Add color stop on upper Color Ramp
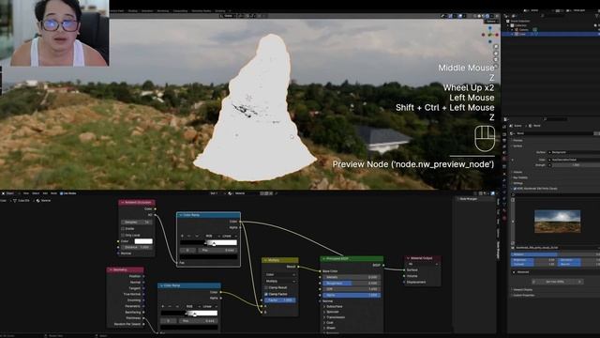This screenshot has height=338, width=600. [183, 236]
